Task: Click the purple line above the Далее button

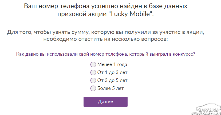Action: click(x=105, y=95)
